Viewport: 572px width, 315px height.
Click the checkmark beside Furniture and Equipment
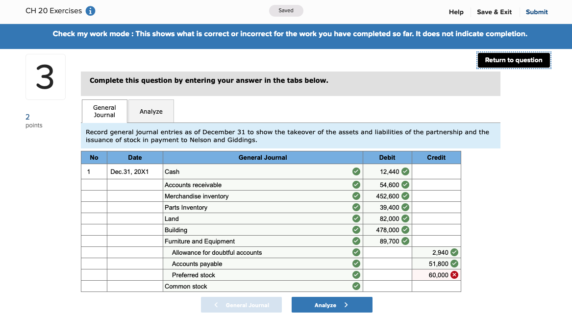click(356, 241)
